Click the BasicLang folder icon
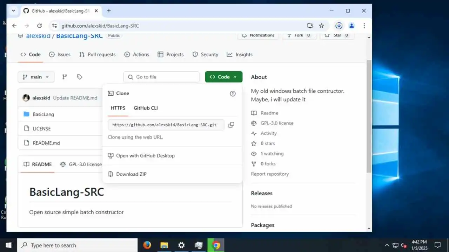The width and height of the screenshot is (449, 252). click(26, 114)
